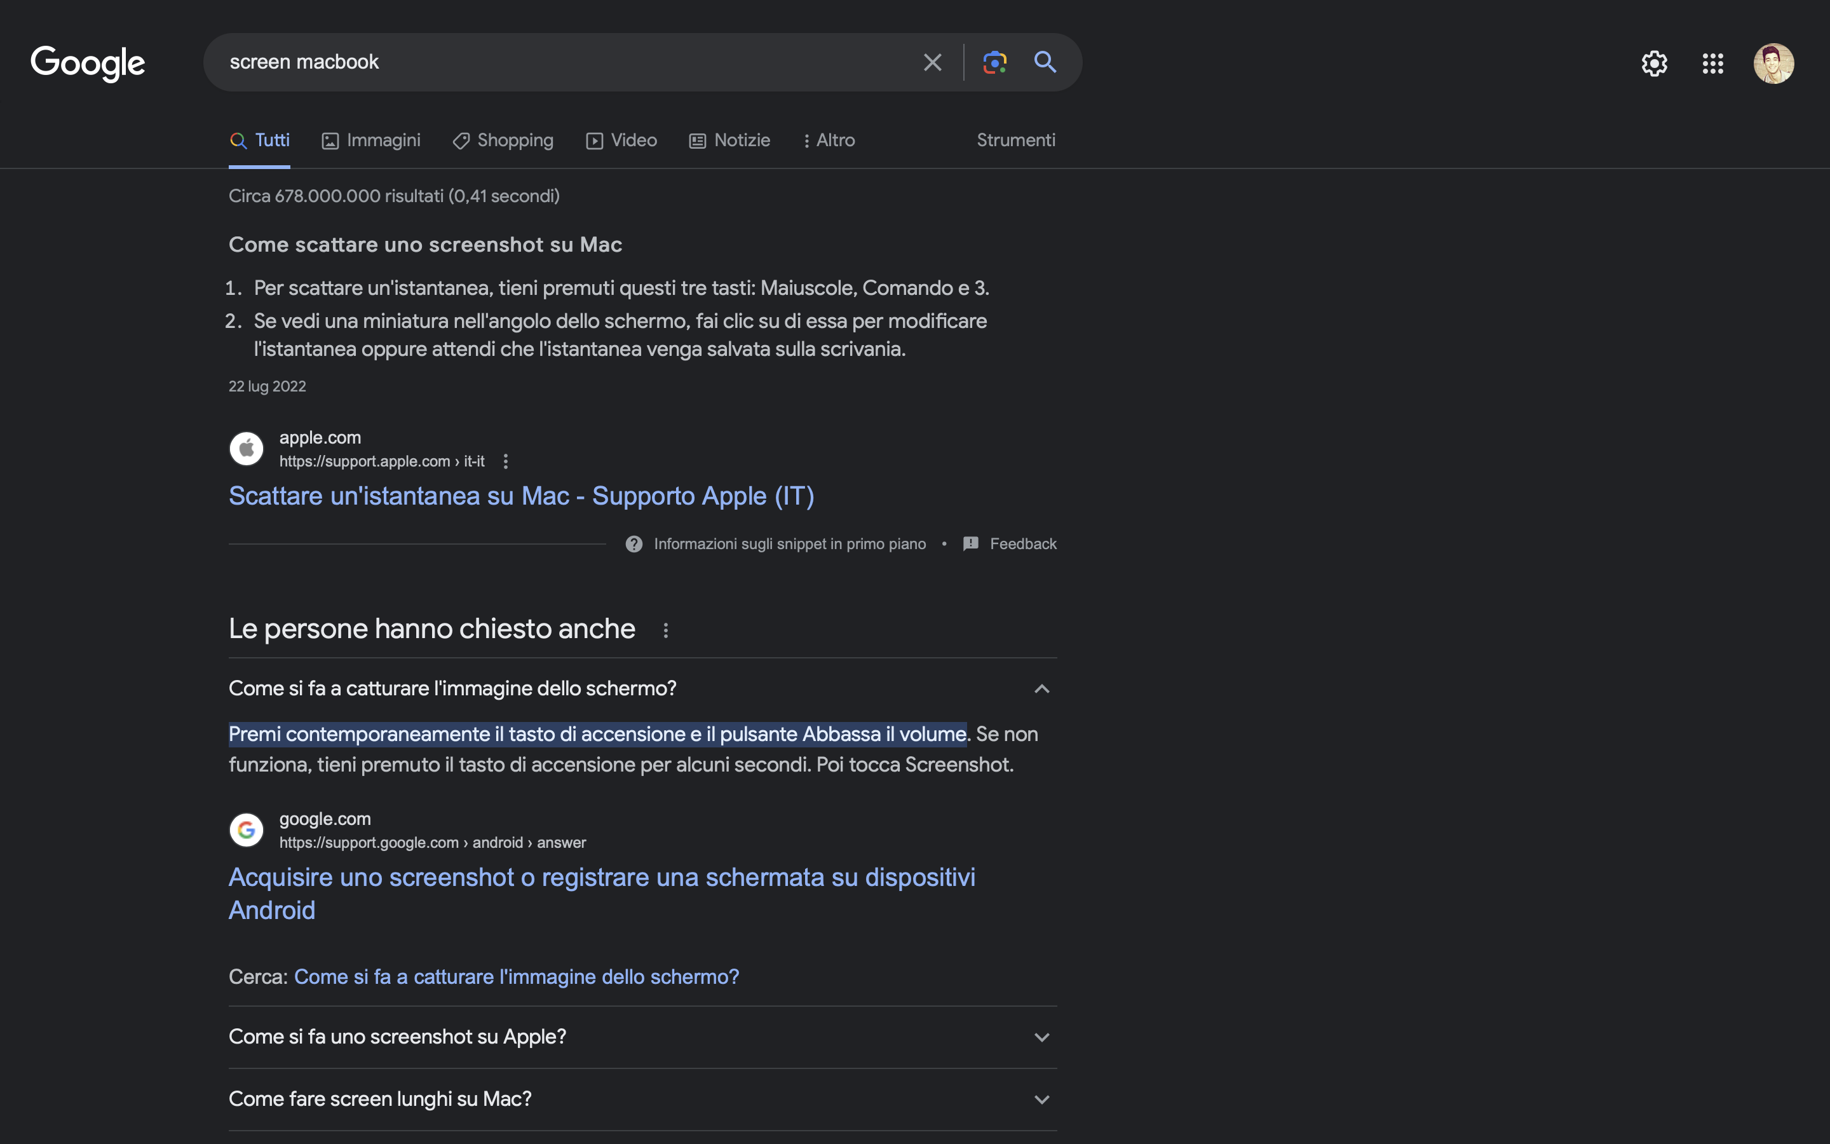
Task: Click the Feedback flag icon
Action: pyautogui.click(x=971, y=544)
